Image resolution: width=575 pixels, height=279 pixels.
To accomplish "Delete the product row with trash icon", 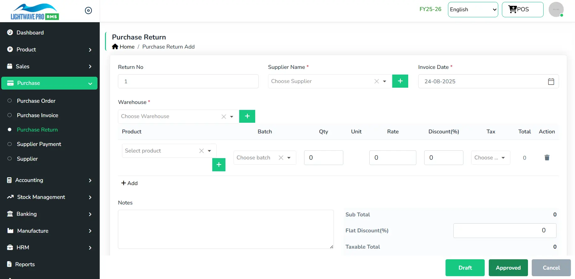I will point(547,158).
